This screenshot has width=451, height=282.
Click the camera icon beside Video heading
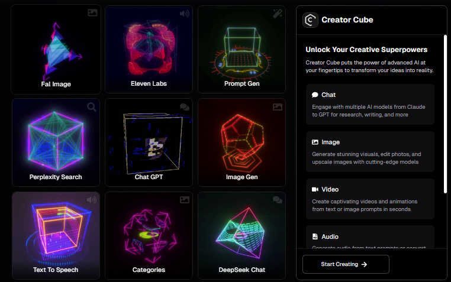pyautogui.click(x=315, y=189)
